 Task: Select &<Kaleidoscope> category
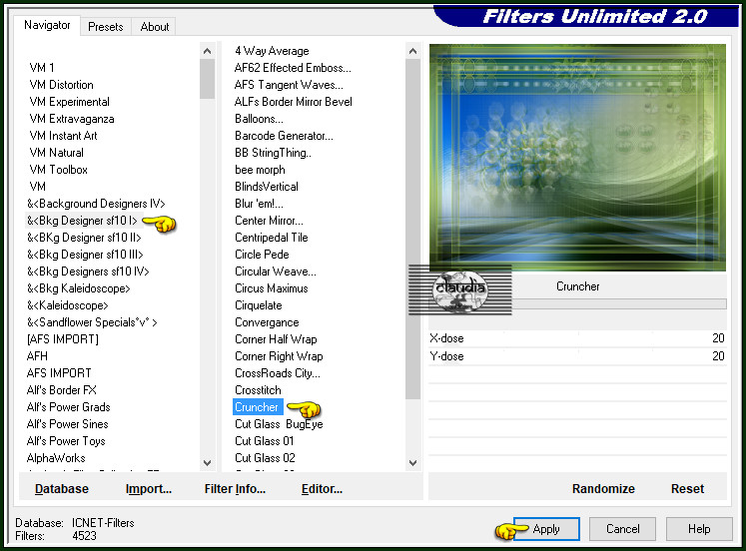point(68,305)
